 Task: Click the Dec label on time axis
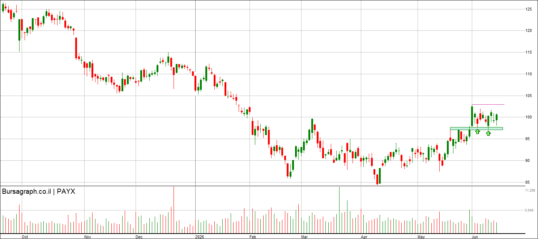pyautogui.click(x=139, y=237)
